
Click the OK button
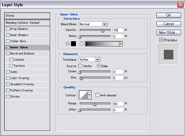pyautogui.click(x=168, y=15)
